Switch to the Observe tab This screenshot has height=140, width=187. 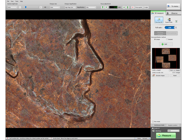[173, 13]
